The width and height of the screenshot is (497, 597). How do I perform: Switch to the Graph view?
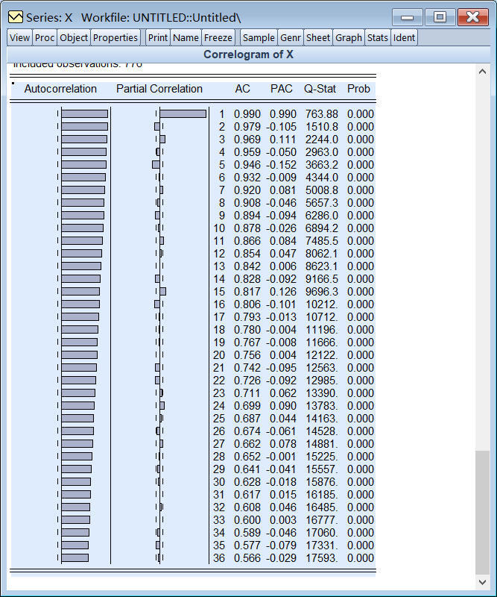coord(348,38)
